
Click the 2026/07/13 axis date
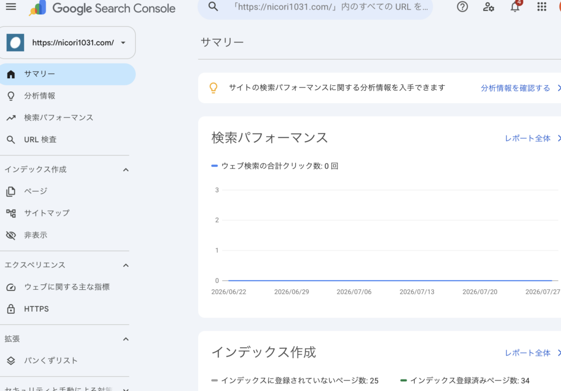pyautogui.click(x=417, y=291)
